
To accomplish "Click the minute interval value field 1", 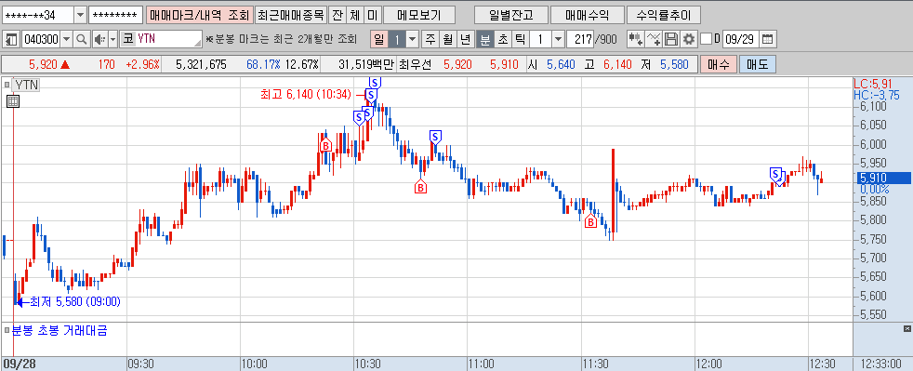I will [541, 40].
